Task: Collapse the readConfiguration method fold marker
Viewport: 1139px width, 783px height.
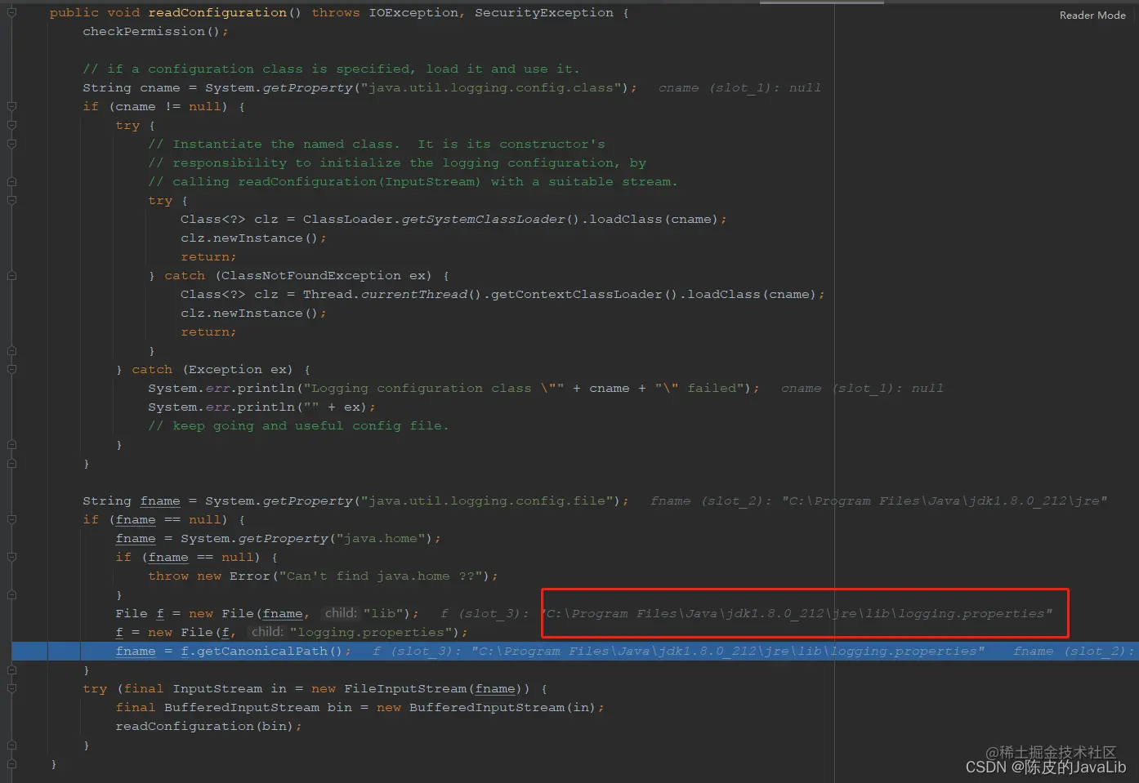Action: click(11, 12)
